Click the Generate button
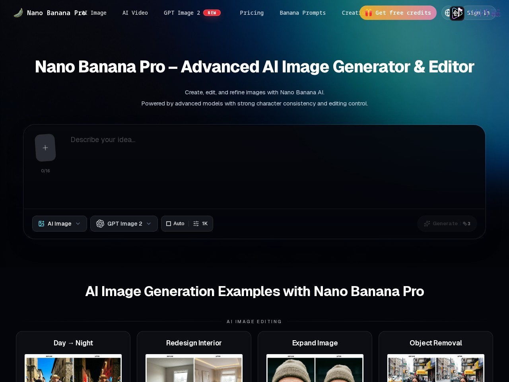Image resolution: width=509 pixels, height=382 pixels. pyautogui.click(x=447, y=224)
